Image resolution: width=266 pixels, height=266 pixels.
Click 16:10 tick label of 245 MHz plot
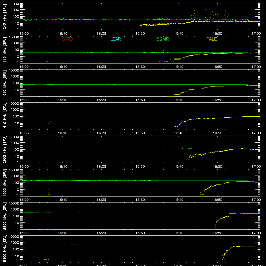click(63, 34)
